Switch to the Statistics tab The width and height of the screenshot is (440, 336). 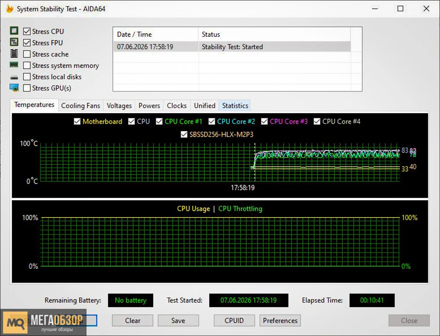point(235,106)
